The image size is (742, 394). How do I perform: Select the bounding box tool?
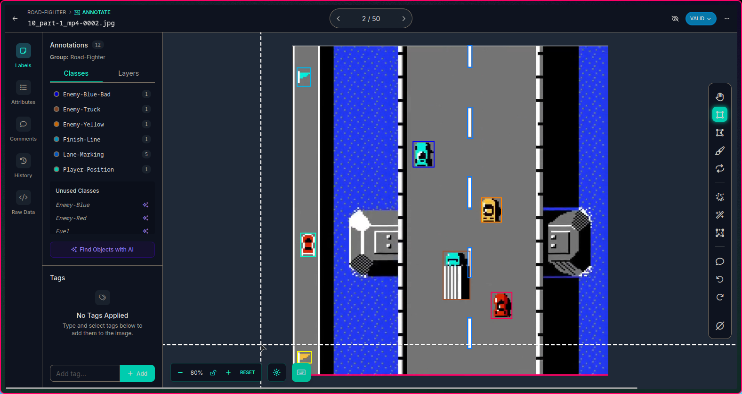[720, 115]
